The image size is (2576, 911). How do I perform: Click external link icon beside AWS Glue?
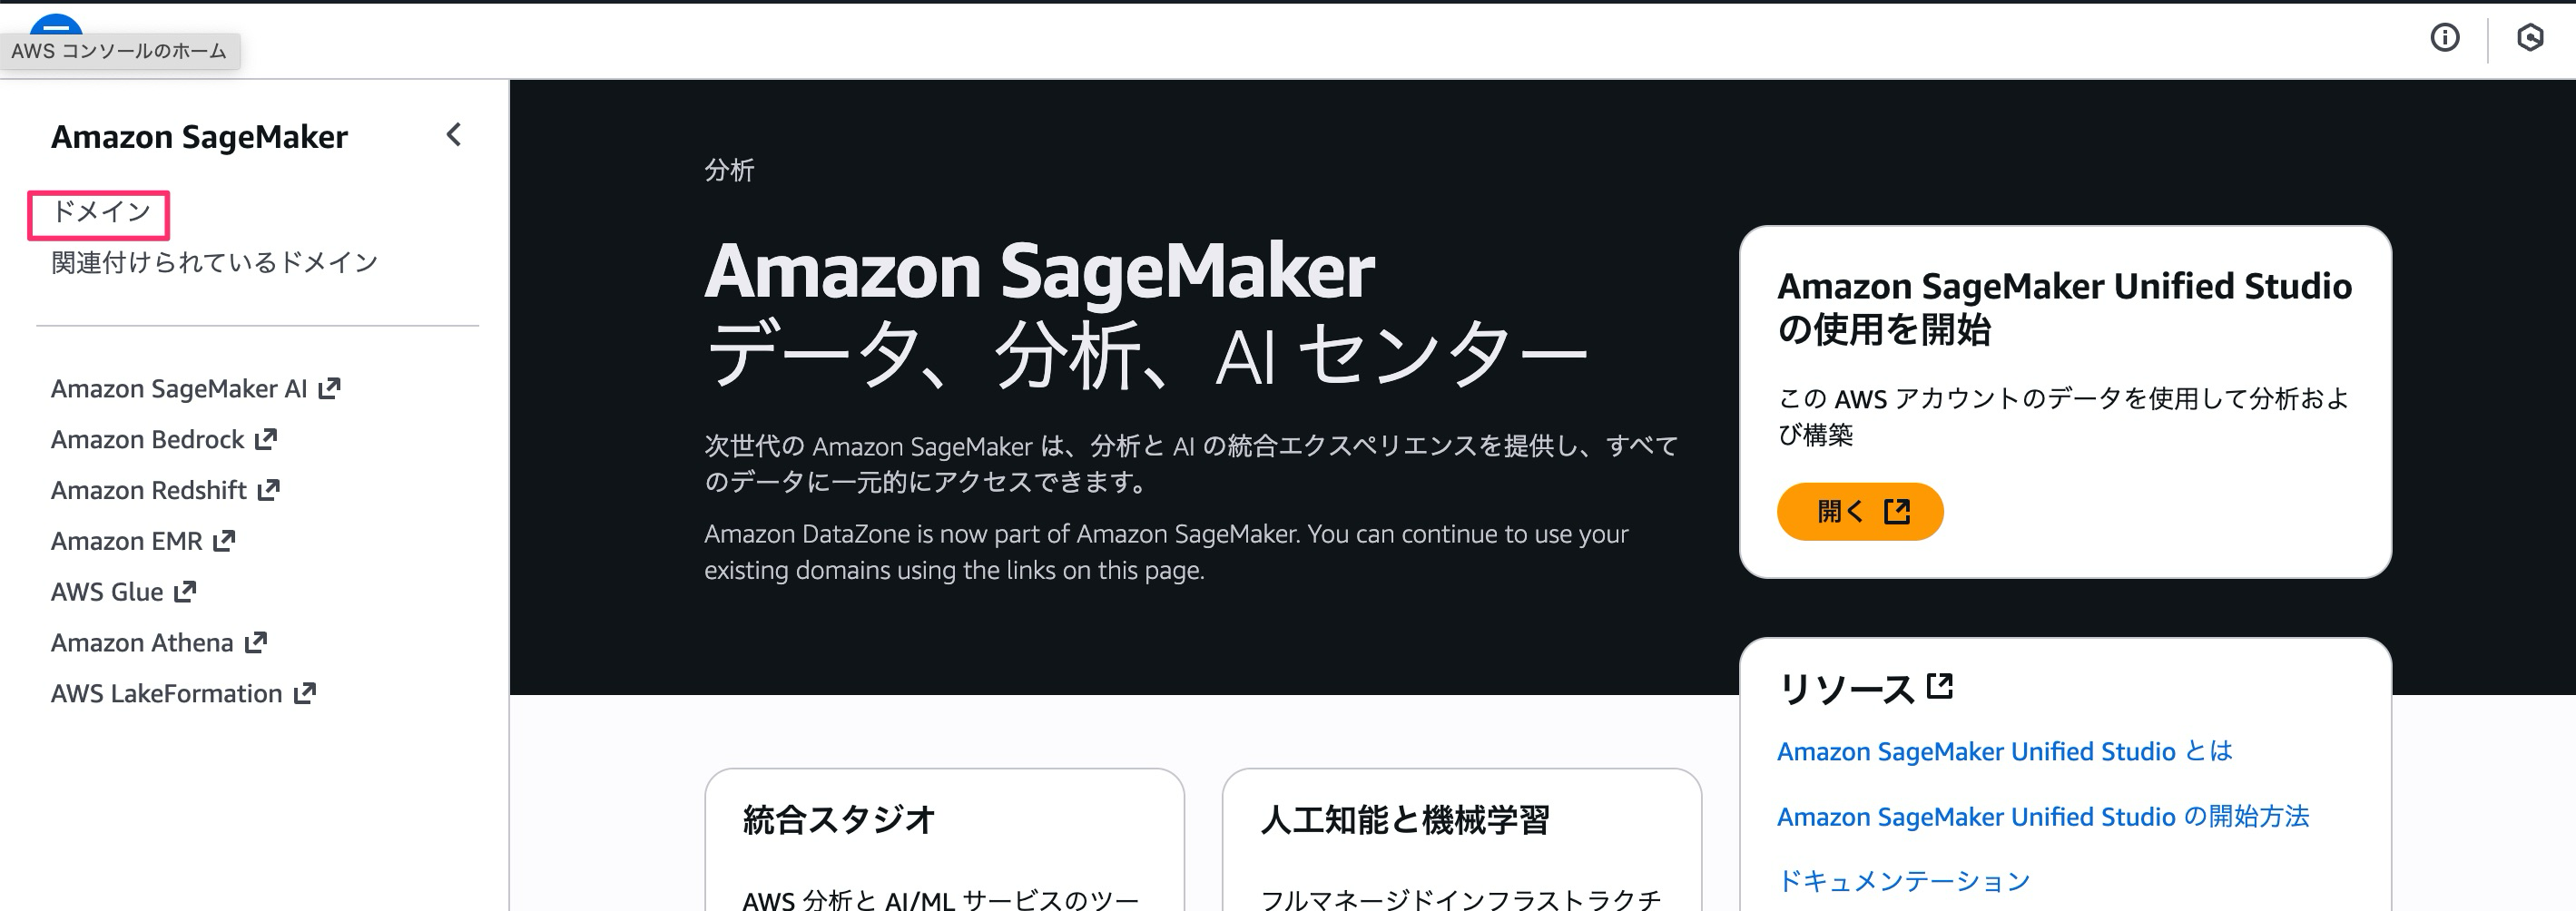pyautogui.click(x=185, y=592)
